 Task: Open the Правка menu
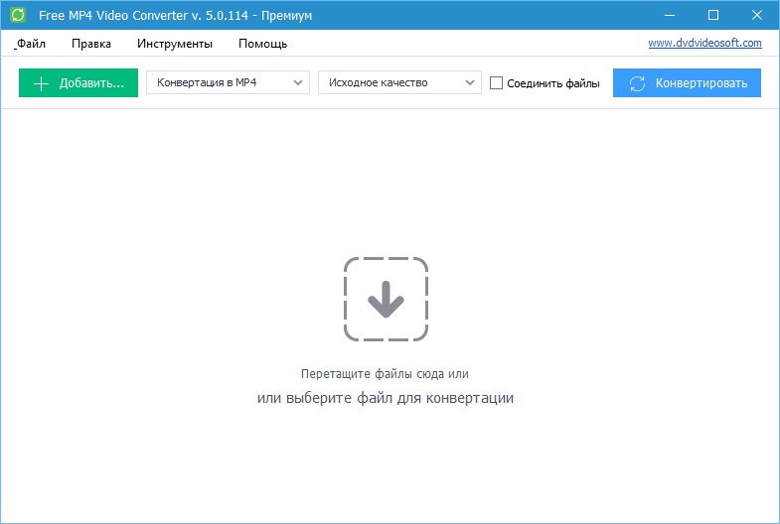coord(91,44)
